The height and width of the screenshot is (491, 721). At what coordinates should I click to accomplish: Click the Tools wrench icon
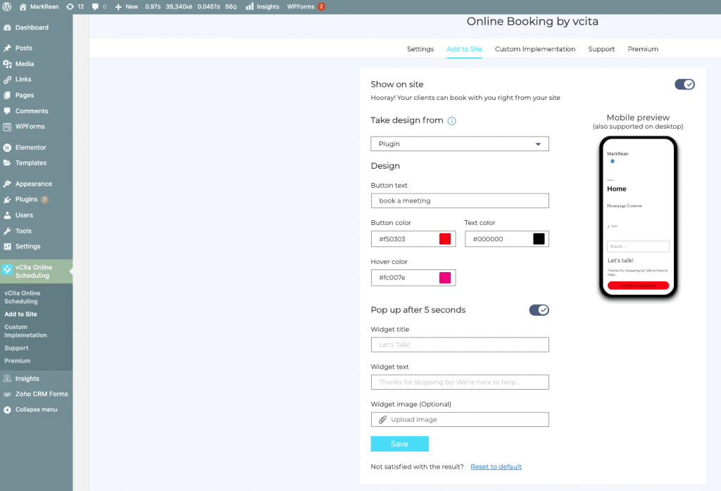[x=7, y=231]
